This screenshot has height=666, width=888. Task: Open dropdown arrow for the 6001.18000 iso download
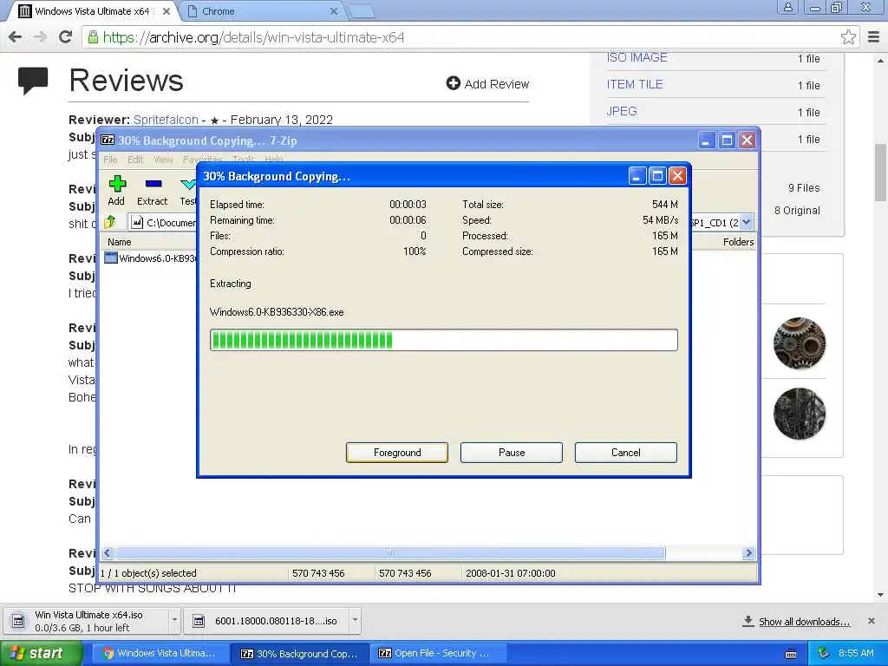click(x=355, y=619)
